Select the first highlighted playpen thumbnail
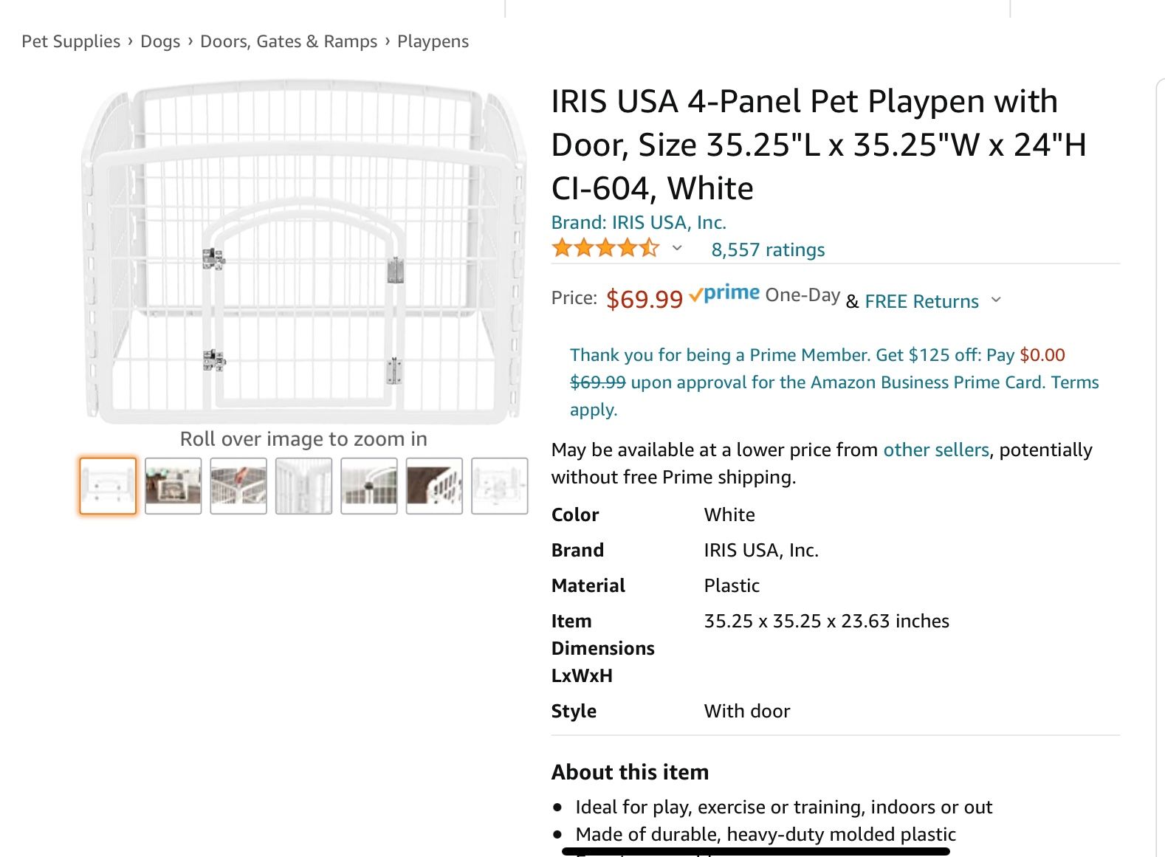The height and width of the screenshot is (857, 1165). 108,486
